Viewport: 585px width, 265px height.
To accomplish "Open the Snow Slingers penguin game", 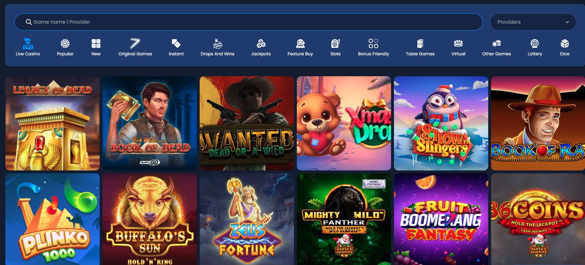I will click(441, 123).
